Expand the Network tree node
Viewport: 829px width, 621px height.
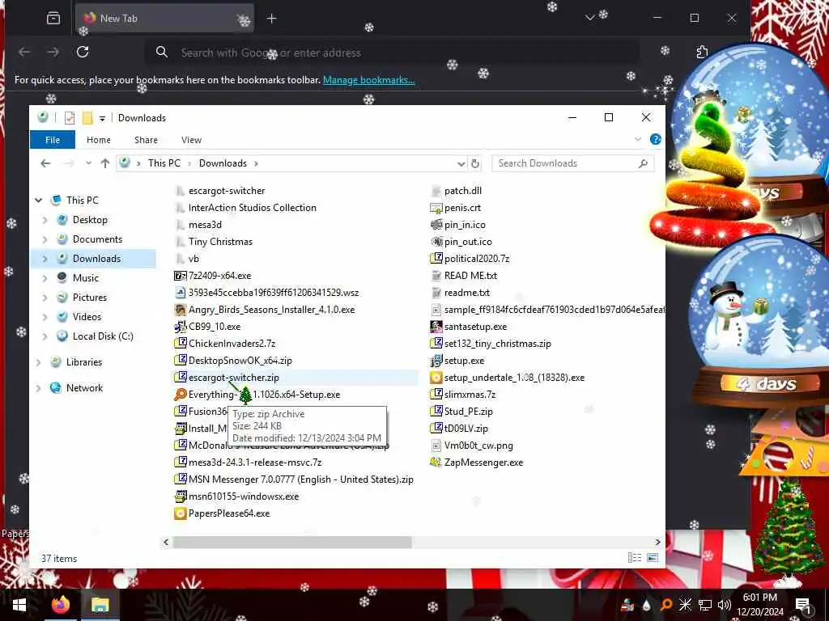point(39,388)
